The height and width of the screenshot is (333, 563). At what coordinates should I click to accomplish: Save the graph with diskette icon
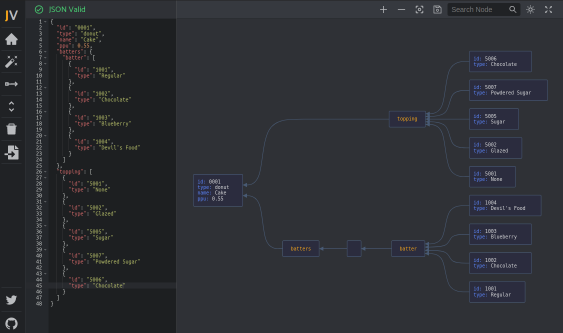pos(437,9)
